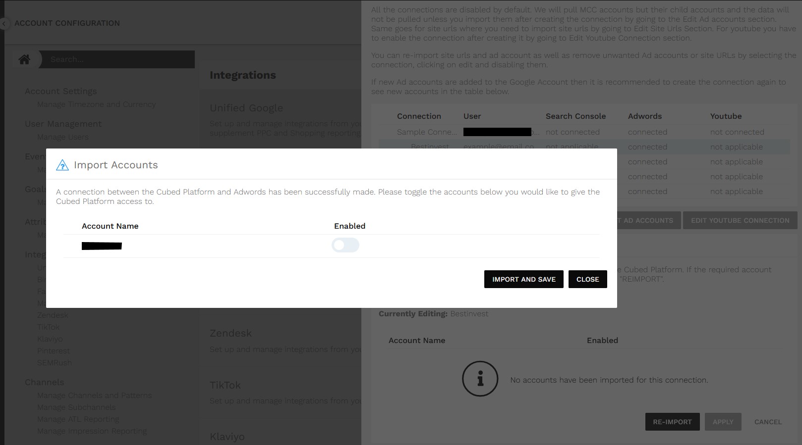Select the Klaviyo integration heading
Viewport: 802px width, 445px height.
click(227, 437)
